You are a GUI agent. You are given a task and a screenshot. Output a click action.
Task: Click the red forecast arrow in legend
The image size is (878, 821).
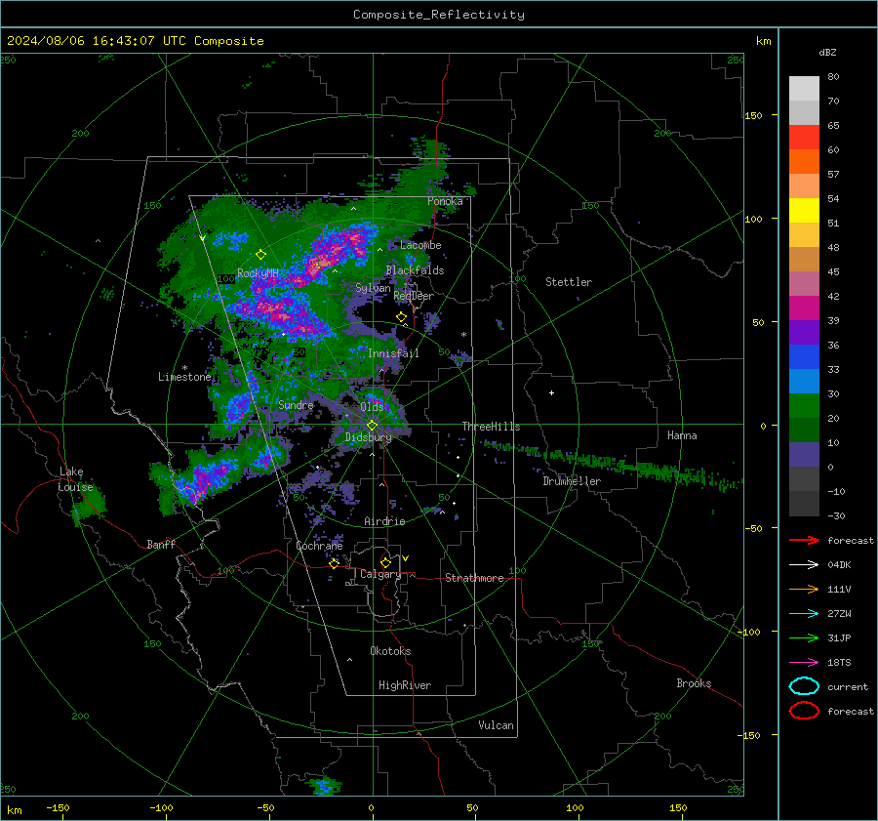[x=804, y=540]
